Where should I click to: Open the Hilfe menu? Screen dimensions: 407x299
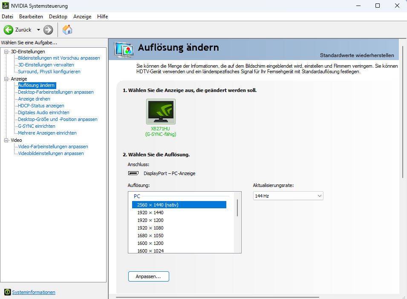coord(103,17)
